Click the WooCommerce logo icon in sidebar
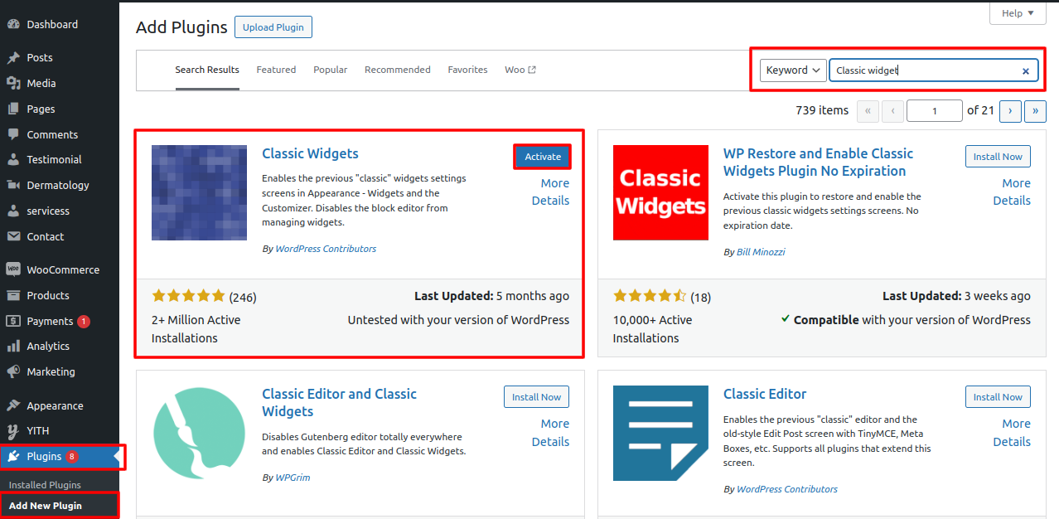The height and width of the screenshot is (519, 1059). tap(13, 269)
